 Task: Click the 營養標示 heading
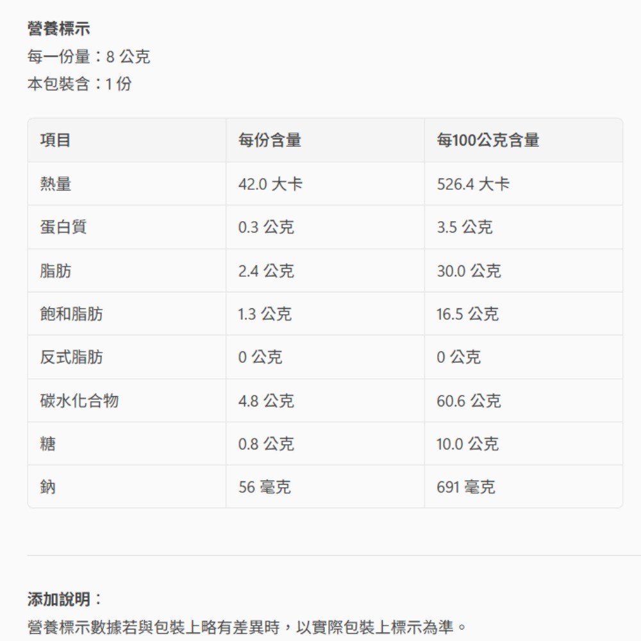click(58, 29)
